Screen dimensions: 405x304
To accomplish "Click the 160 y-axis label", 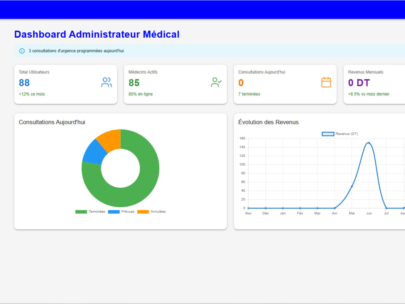I will [242, 138].
